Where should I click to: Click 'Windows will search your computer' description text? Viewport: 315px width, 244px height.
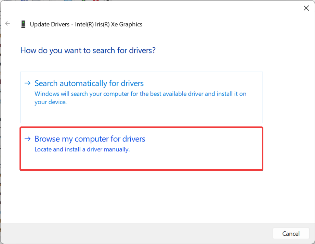[141, 98]
